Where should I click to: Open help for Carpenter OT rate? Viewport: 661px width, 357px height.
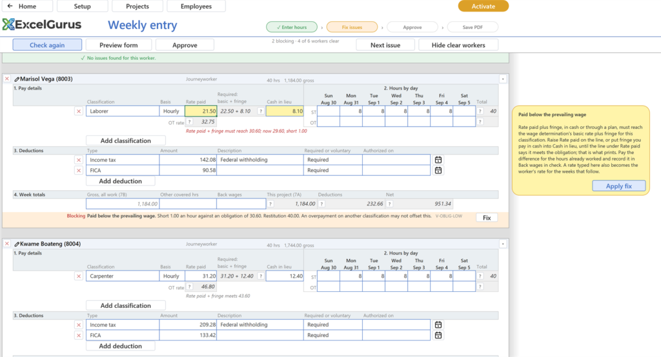coord(190,287)
